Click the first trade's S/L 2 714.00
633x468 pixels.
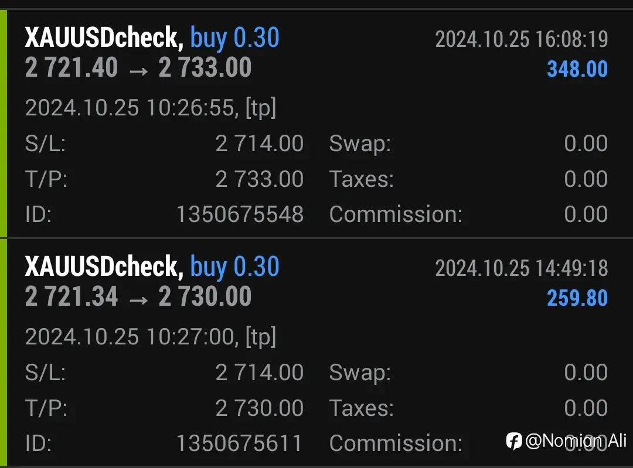click(x=260, y=144)
